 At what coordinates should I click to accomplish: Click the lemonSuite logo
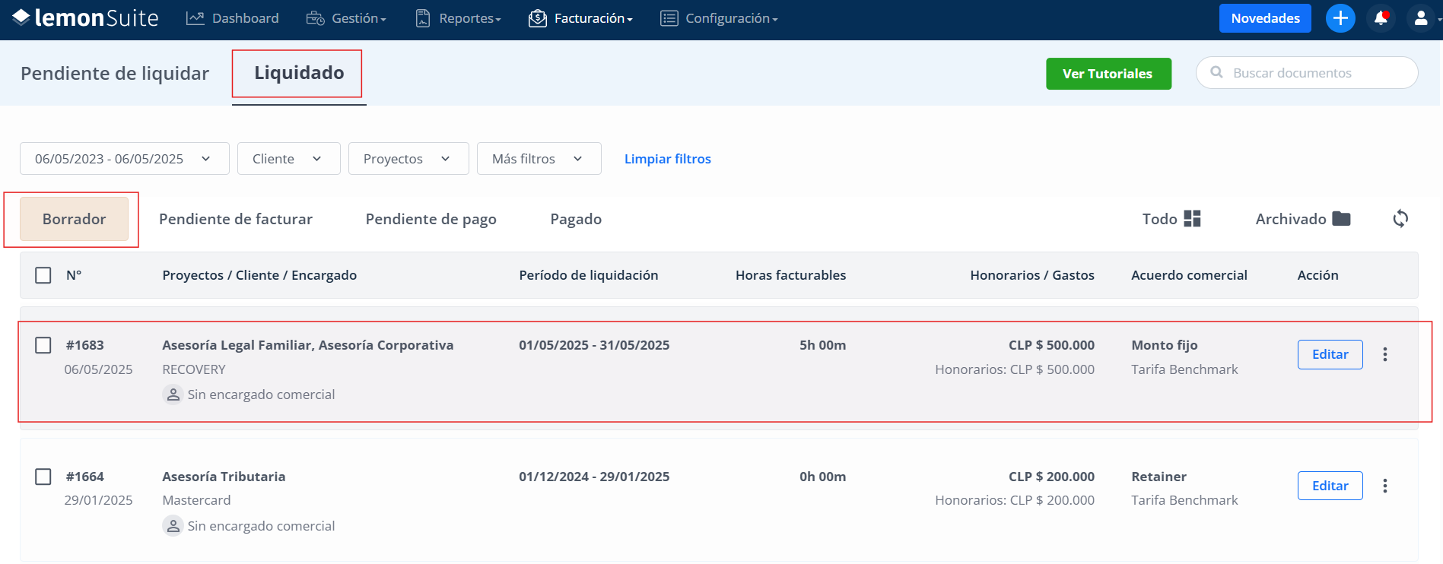(85, 17)
